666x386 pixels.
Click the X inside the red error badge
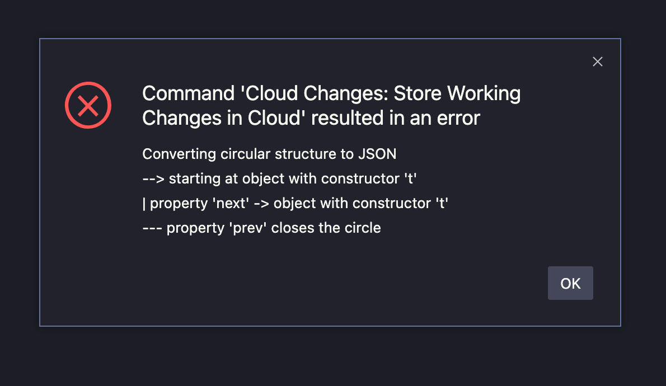point(88,105)
